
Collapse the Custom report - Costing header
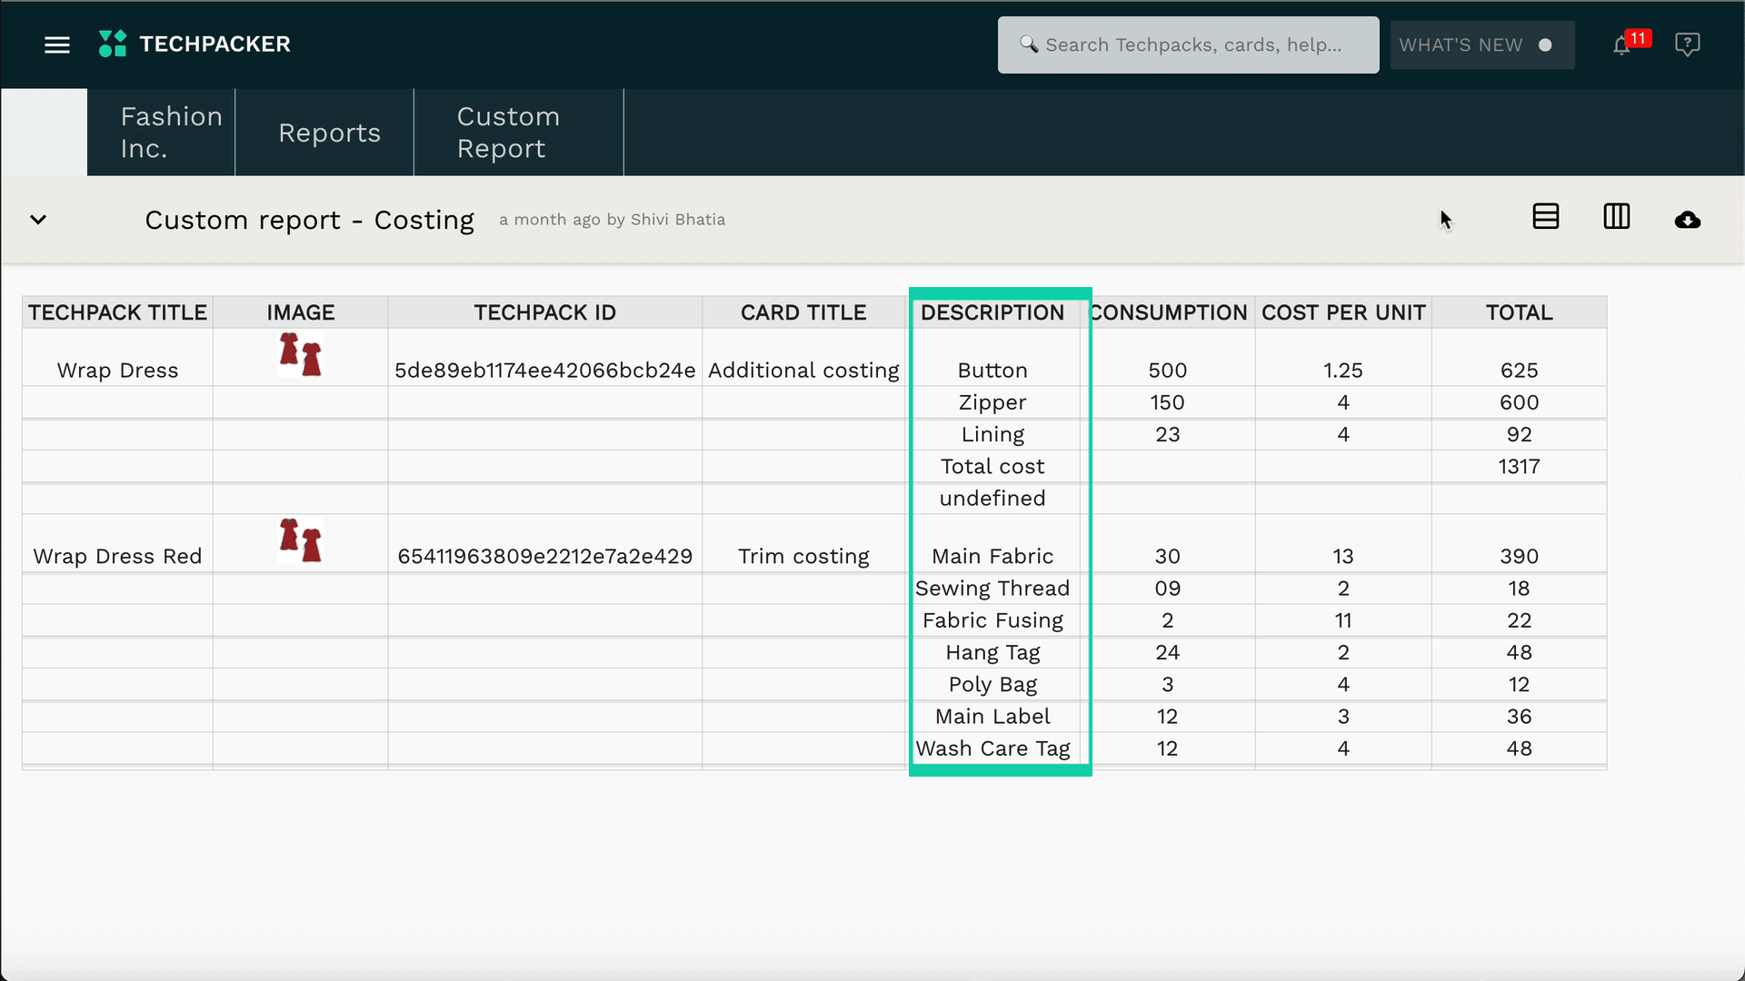(x=38, y=220)
